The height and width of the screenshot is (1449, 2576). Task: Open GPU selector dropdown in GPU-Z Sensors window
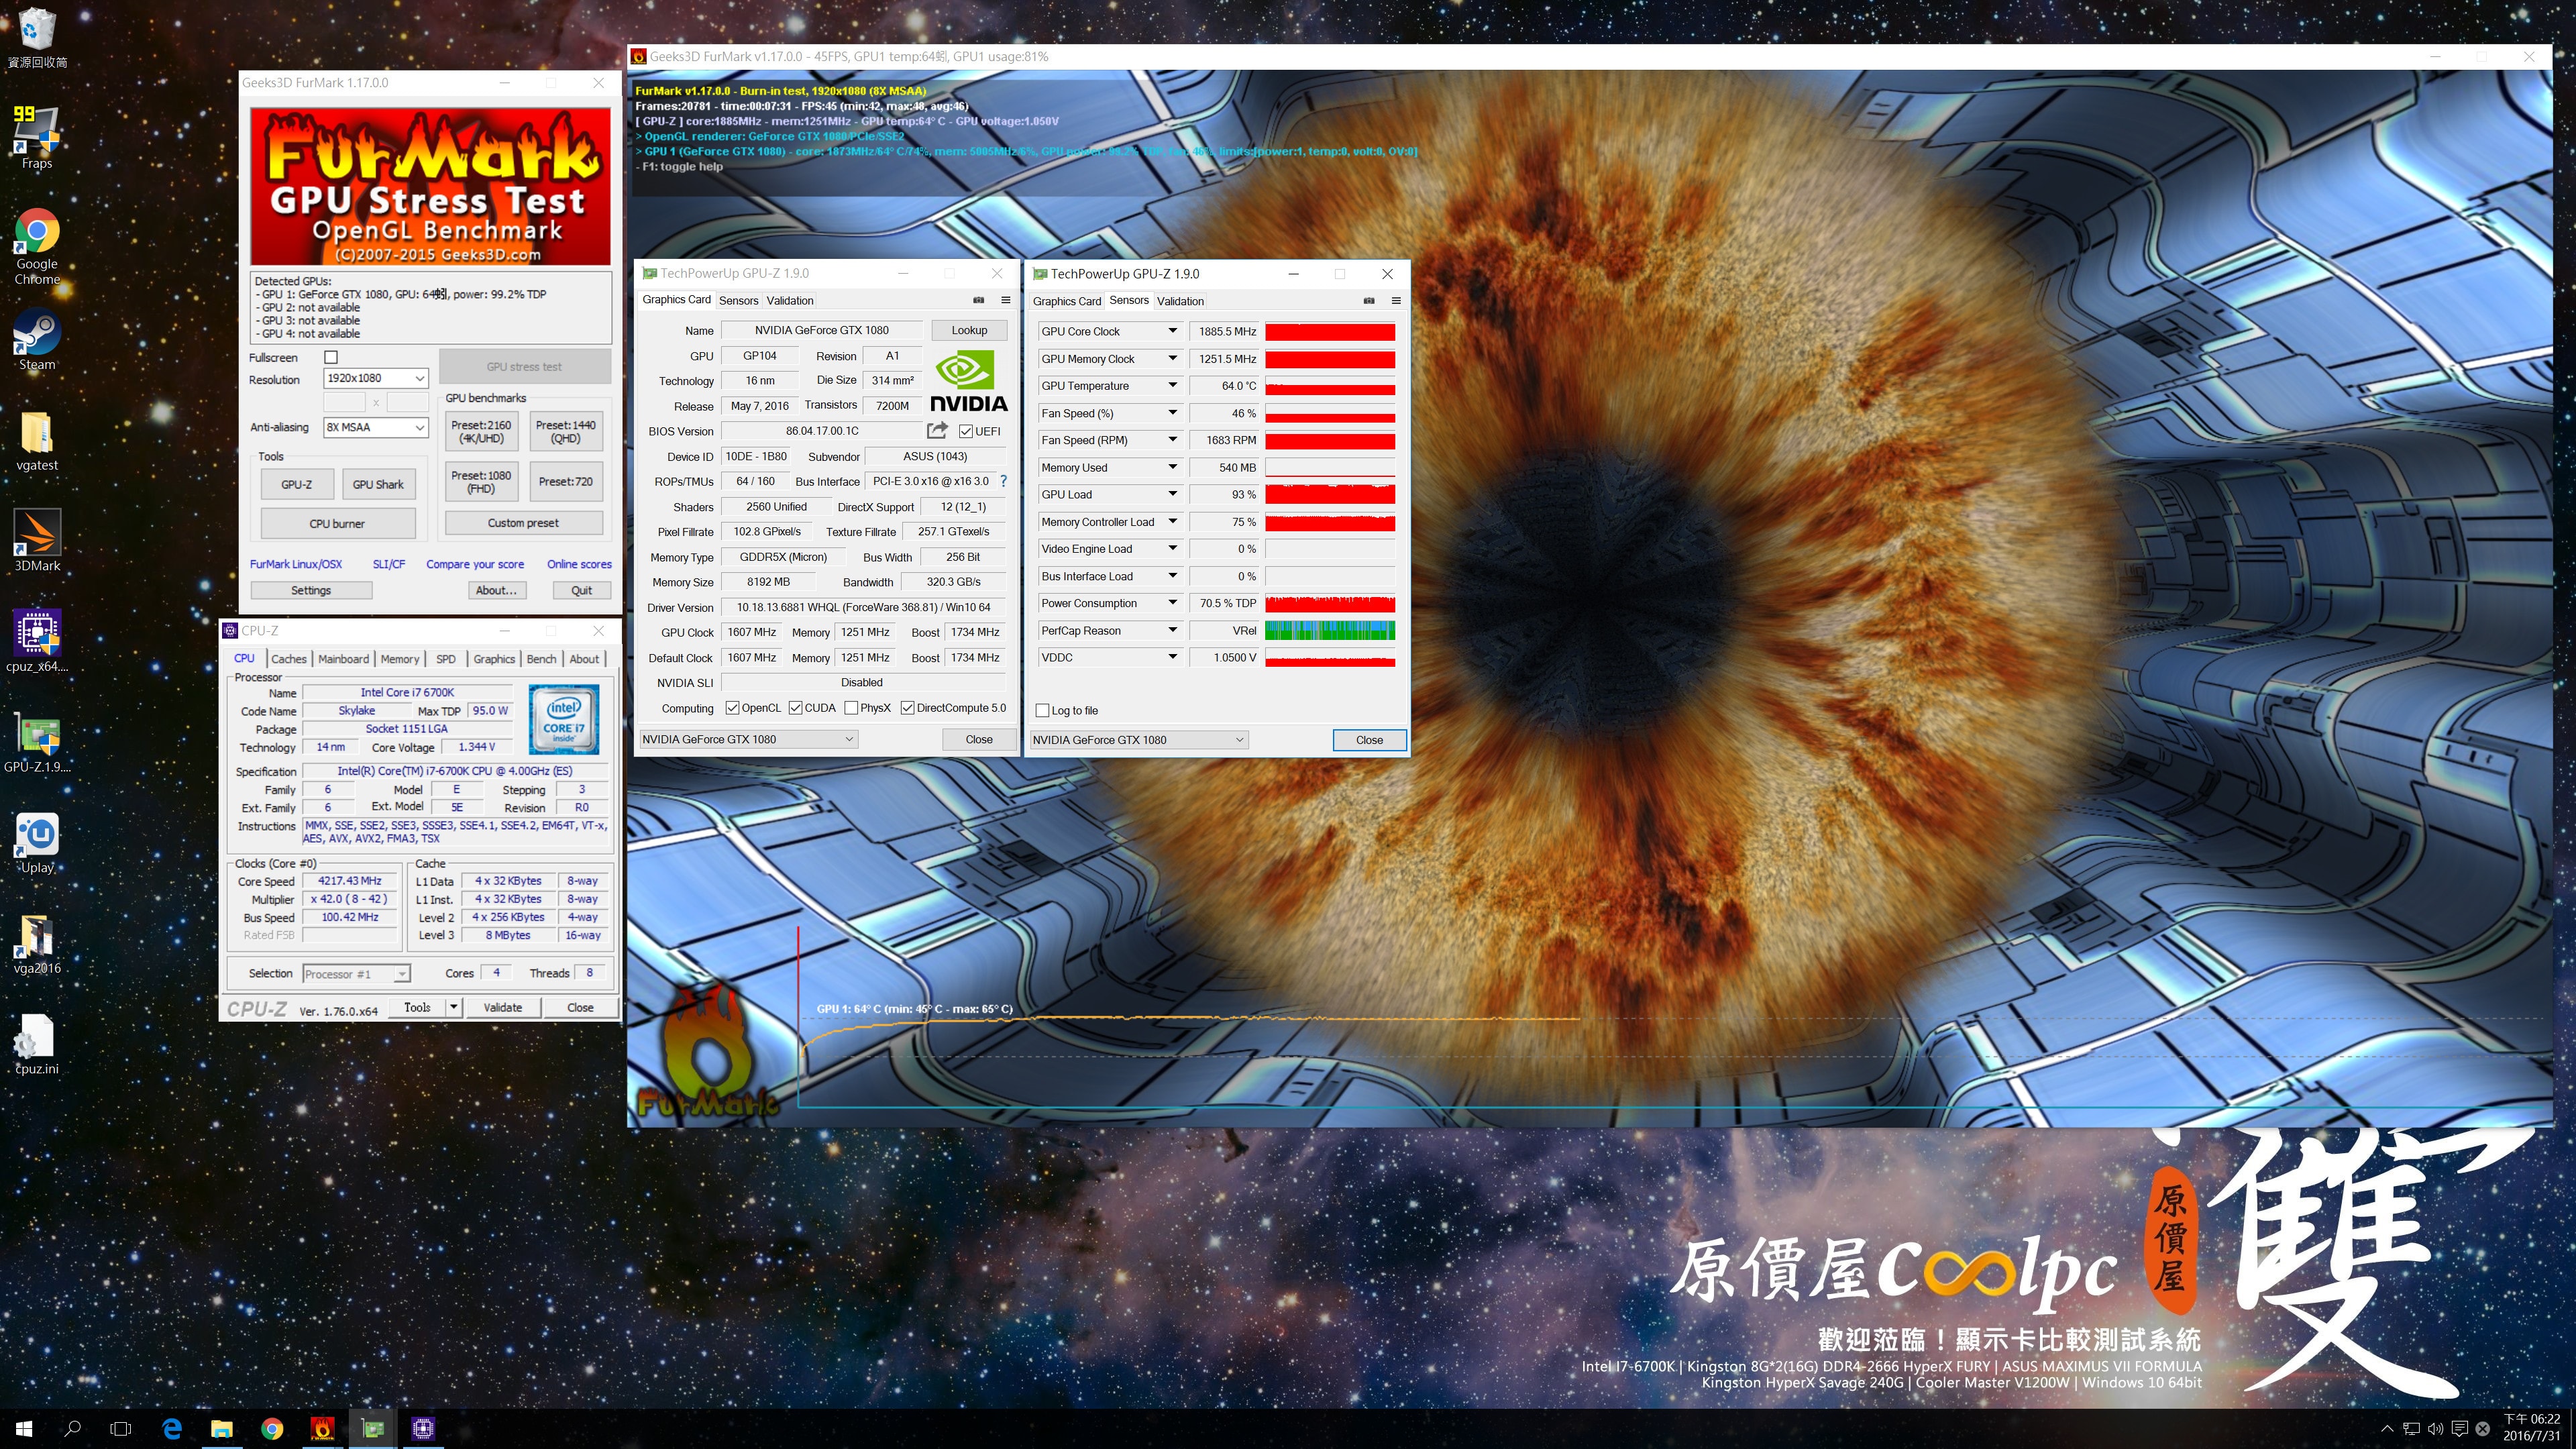click(1139, 740)
